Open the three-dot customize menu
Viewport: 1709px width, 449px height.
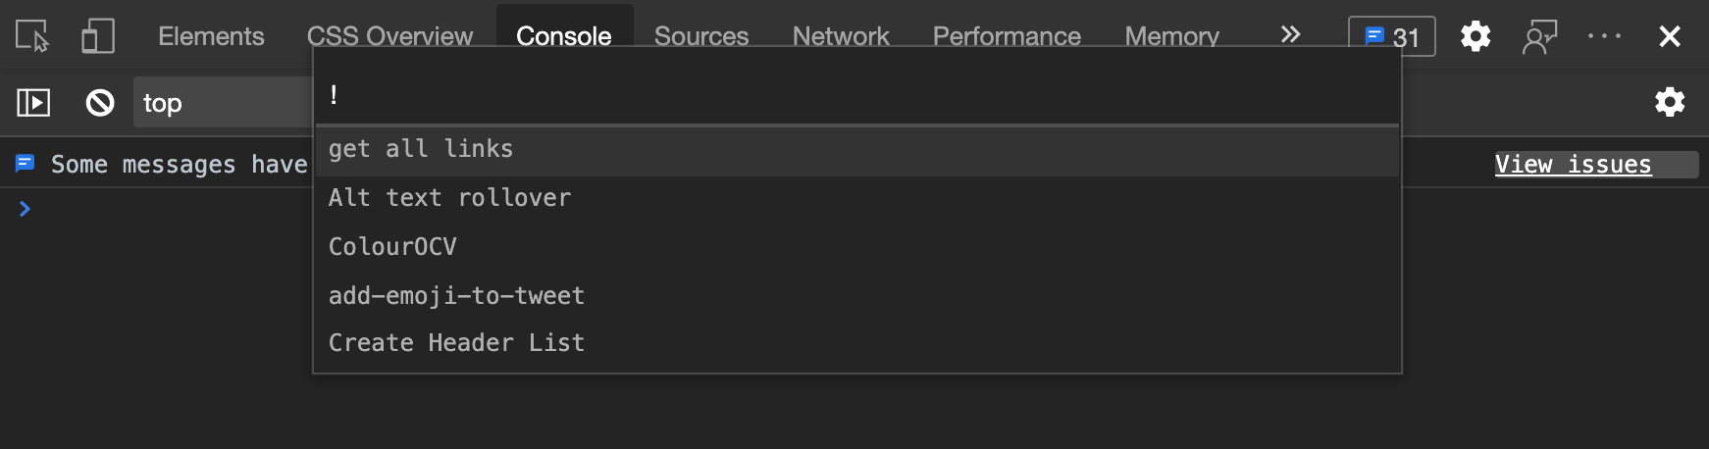[x=1604, y=36]
